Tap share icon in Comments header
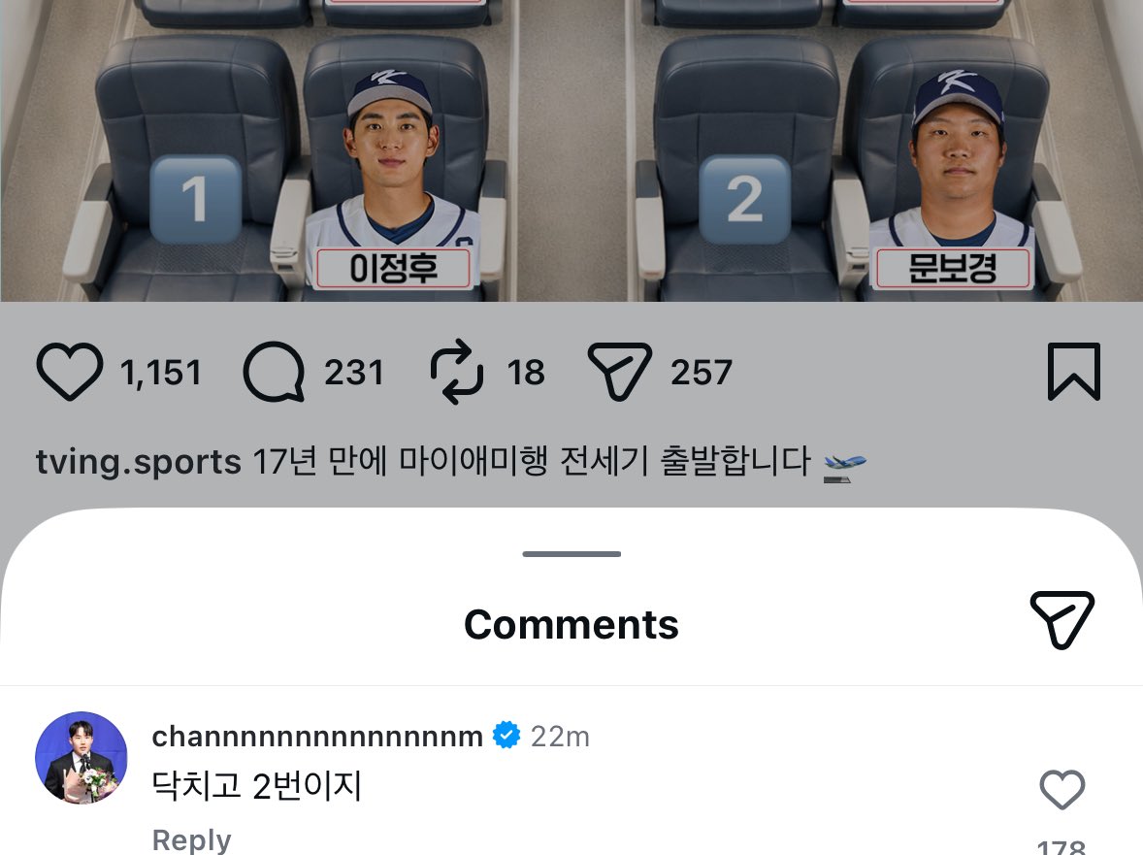The image size is (1143, 855). 1061,619
